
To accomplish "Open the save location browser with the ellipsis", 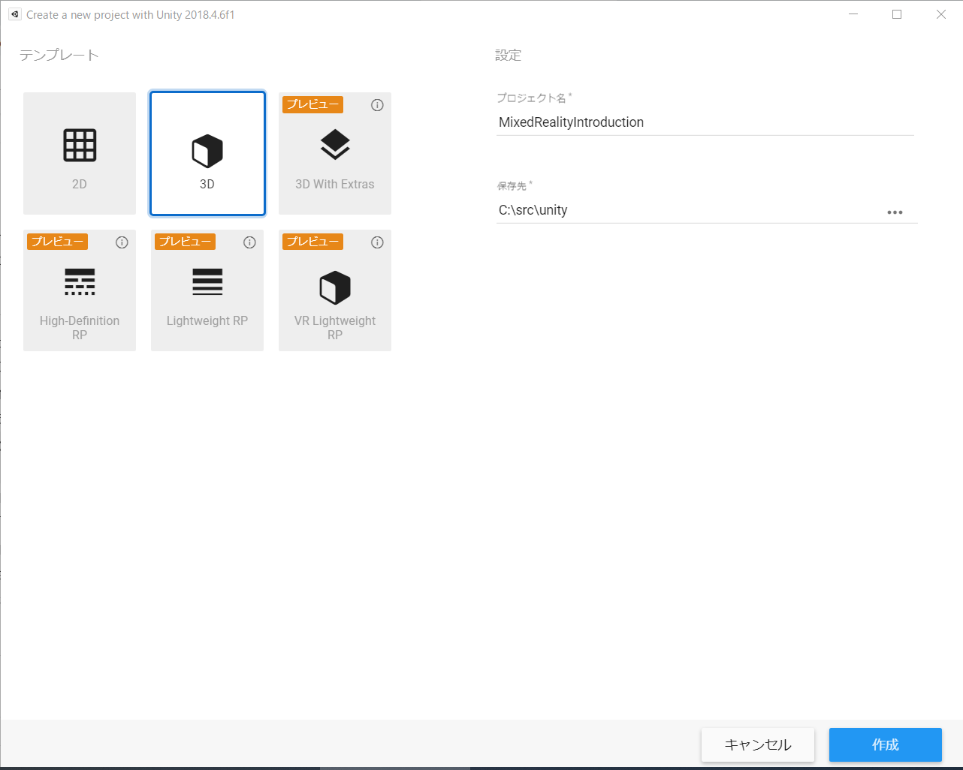I will [895, 212].
